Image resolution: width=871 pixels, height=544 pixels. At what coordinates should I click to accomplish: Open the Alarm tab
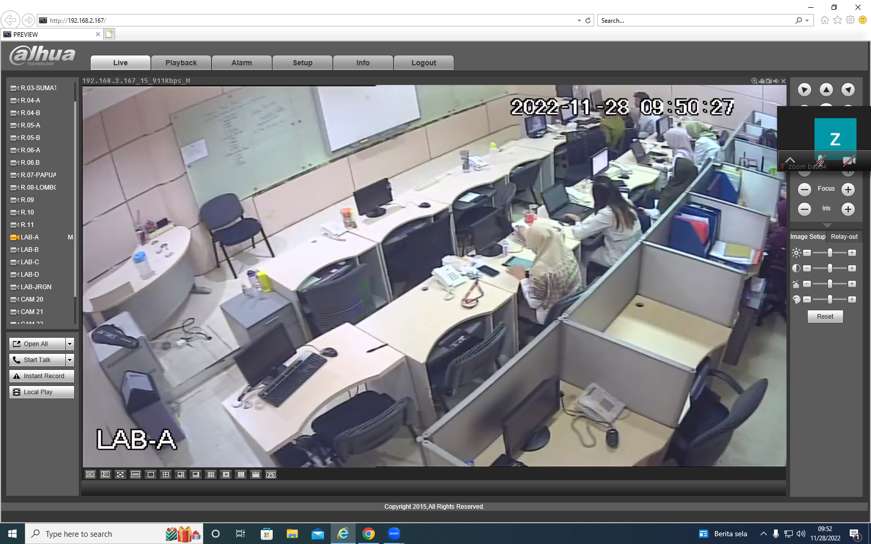point(242,63)
